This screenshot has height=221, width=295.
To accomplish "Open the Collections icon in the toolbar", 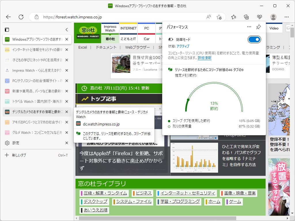I will [246, 17].
